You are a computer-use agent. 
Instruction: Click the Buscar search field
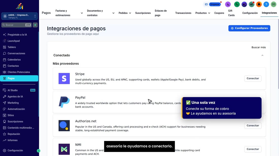pyautogui.click(x=16, y=25)
